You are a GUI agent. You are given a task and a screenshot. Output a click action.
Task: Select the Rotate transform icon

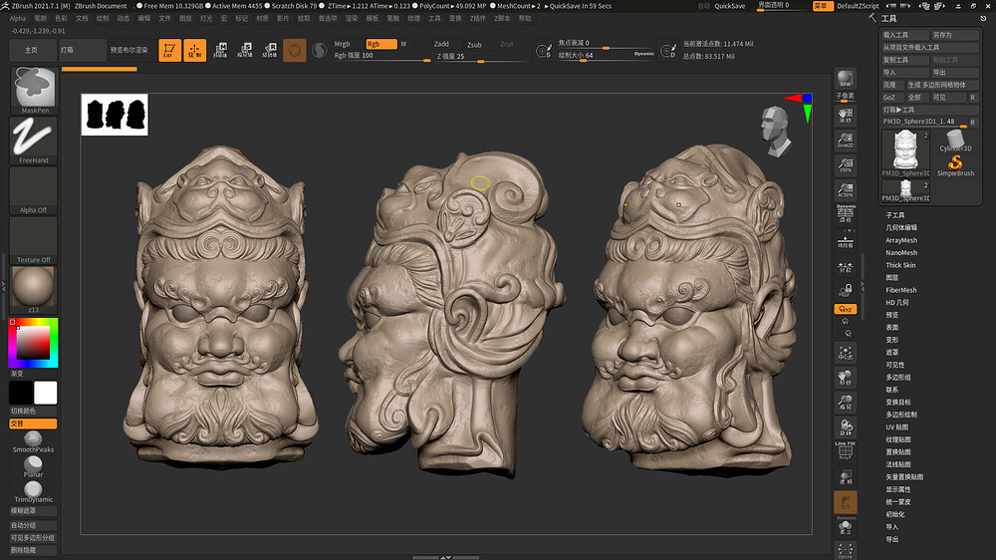(x=270, y=50)
